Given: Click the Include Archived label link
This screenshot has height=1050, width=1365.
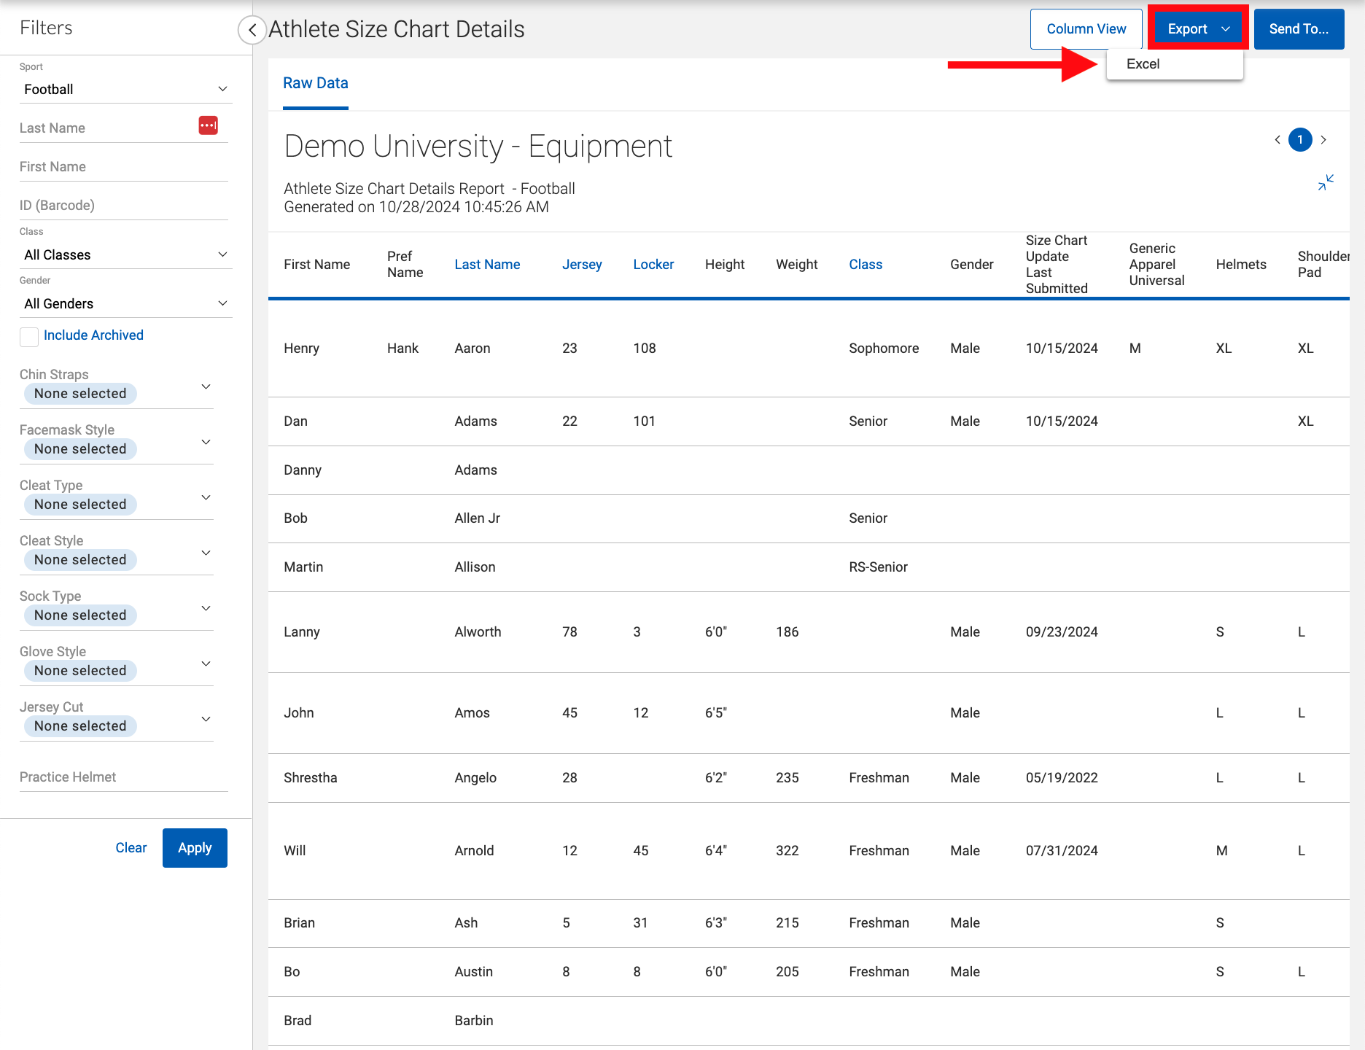Looking at the screenshot, I should [x=93, y=335].
